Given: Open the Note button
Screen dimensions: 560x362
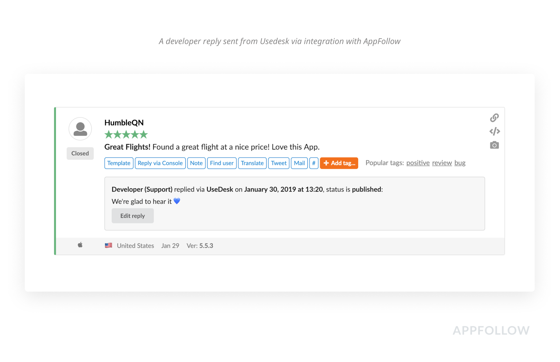Looking at the screenshot, I should (x=196, y=163).
